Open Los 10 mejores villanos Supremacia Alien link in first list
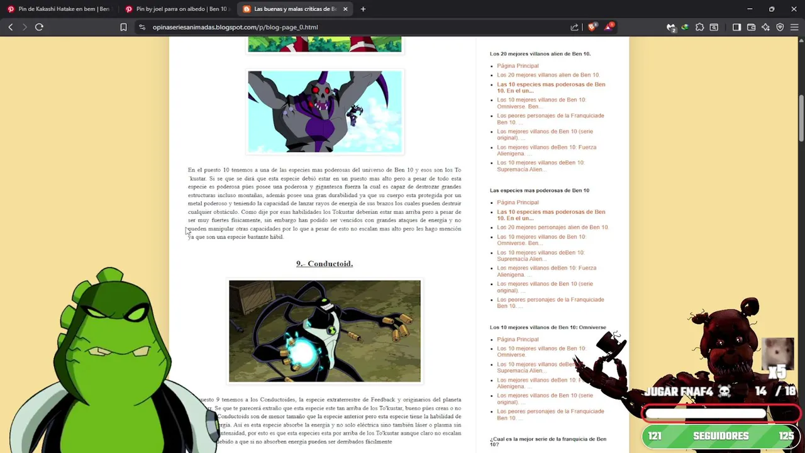Screen dimensions: 805x453 tap(541, 165)
